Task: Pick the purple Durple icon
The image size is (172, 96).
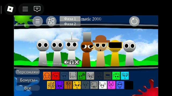Action: coord(60,85)
